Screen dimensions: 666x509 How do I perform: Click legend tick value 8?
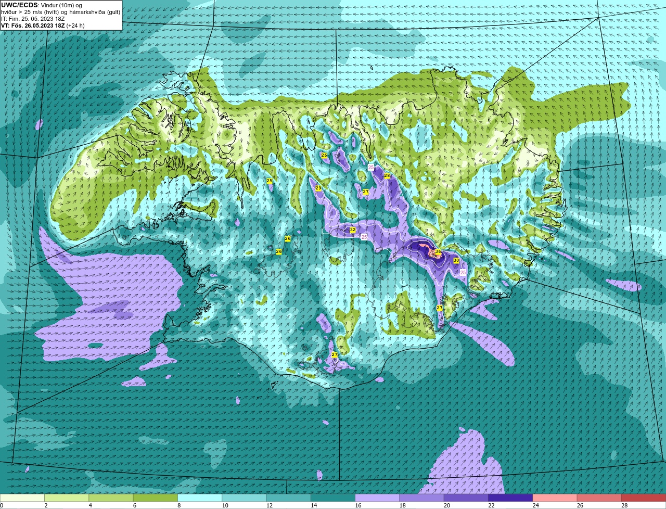(179, 505)
